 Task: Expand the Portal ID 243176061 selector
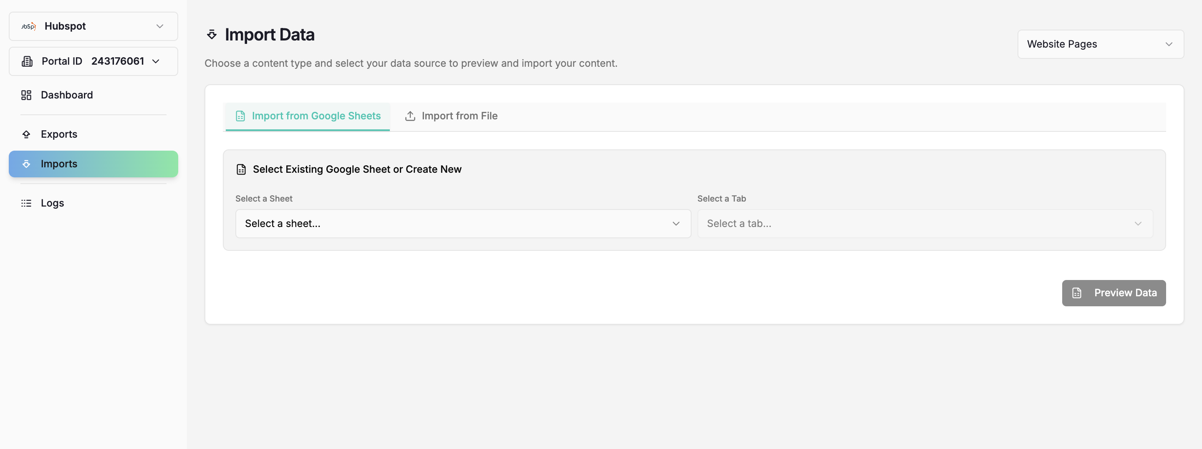(x=93, y=61)
